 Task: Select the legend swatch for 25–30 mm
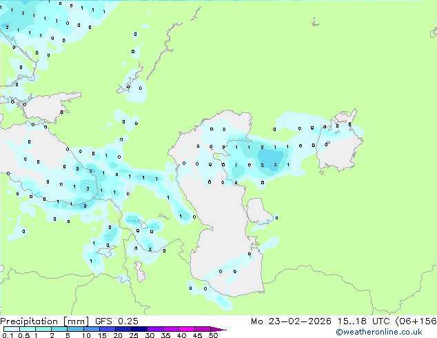click(139, 329)
